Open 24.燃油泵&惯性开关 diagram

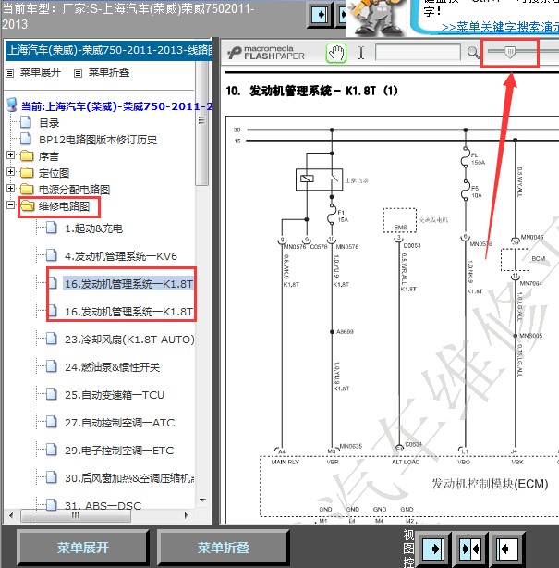point(112,367)
